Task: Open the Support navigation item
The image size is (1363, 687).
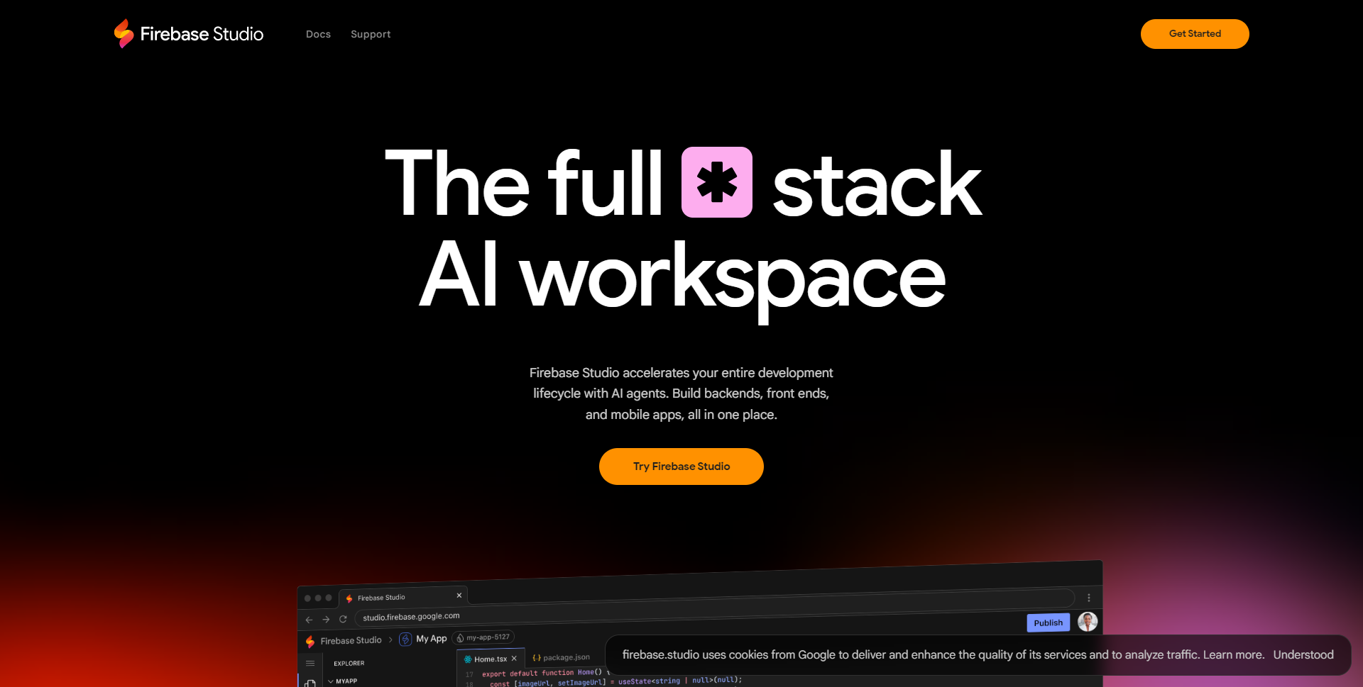Action: (x=371, y=34)
